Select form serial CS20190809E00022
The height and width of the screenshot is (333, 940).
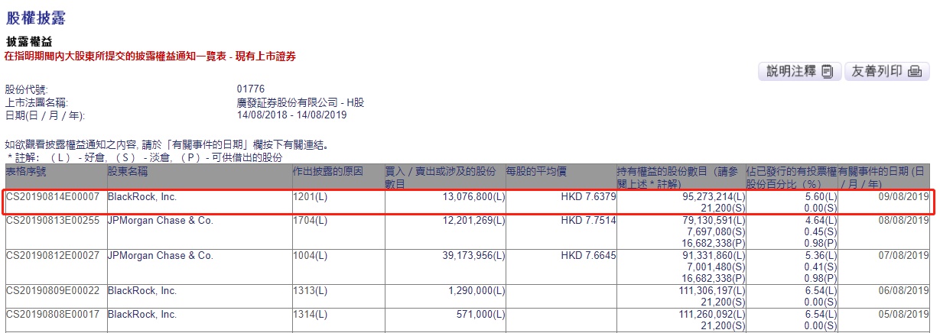(x=52, y=291)
